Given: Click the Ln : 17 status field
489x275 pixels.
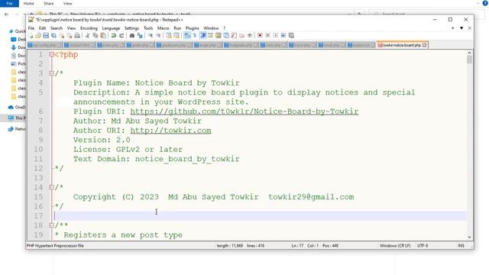Looking at the screenshot, I should 297,246.
